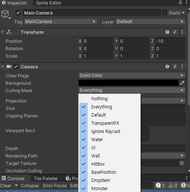
Task: Toggle UI layer in culling menu
Action: tap(109, 147)
